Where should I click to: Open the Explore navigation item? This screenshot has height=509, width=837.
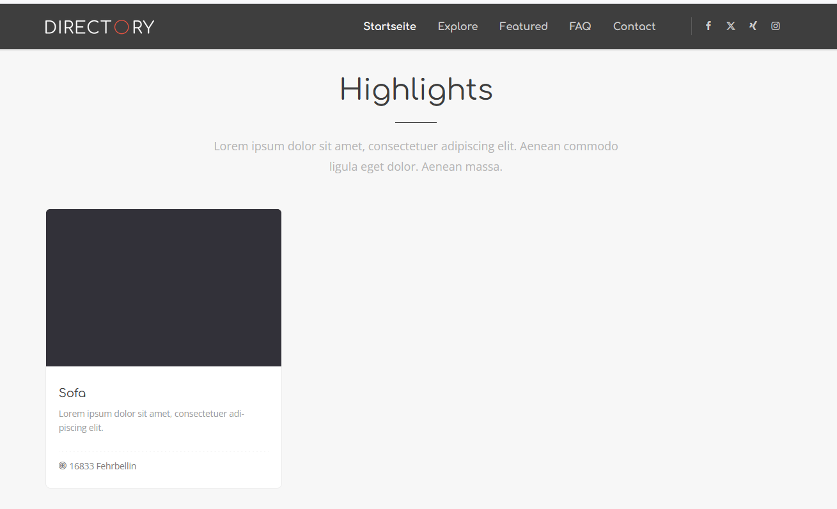[x=458, y=26]
